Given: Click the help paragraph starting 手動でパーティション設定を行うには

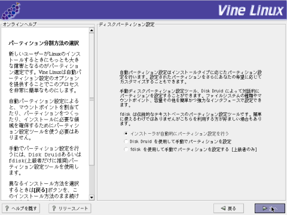Looking at the screenshot, I should (x=45, y=161).
